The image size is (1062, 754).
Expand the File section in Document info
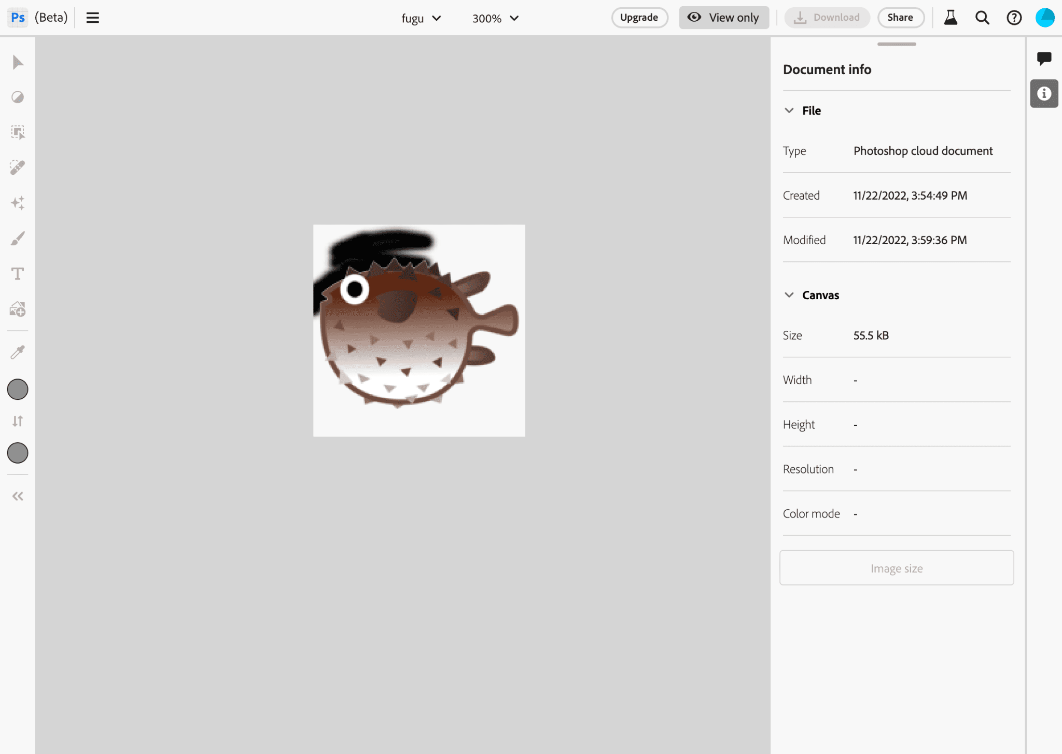tap(790, 110)
